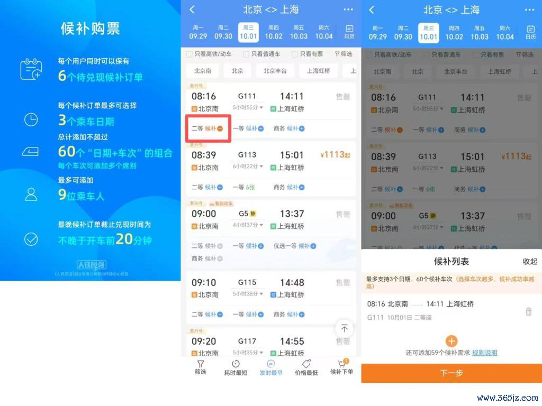The width and height of the screenshot is (542, 406).
Task: Sort by 耗时最短 in bottom bar
Action: pyautogui.click(x=236, y=367)
